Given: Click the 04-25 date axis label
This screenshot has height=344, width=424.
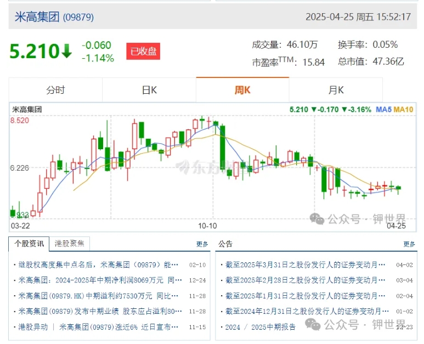Looking at the screenshot, I should point(396,226).
